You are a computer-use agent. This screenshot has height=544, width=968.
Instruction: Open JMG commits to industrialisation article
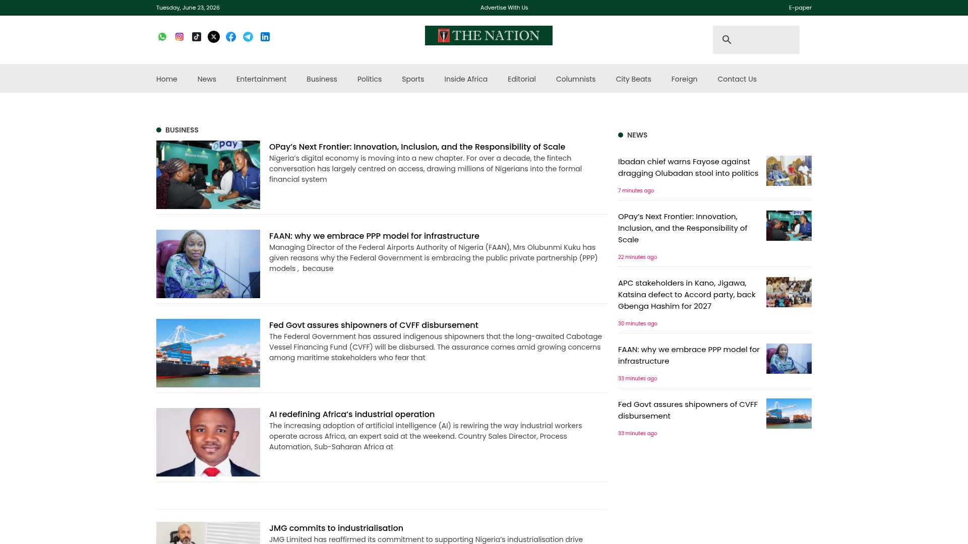coord(336,528)
